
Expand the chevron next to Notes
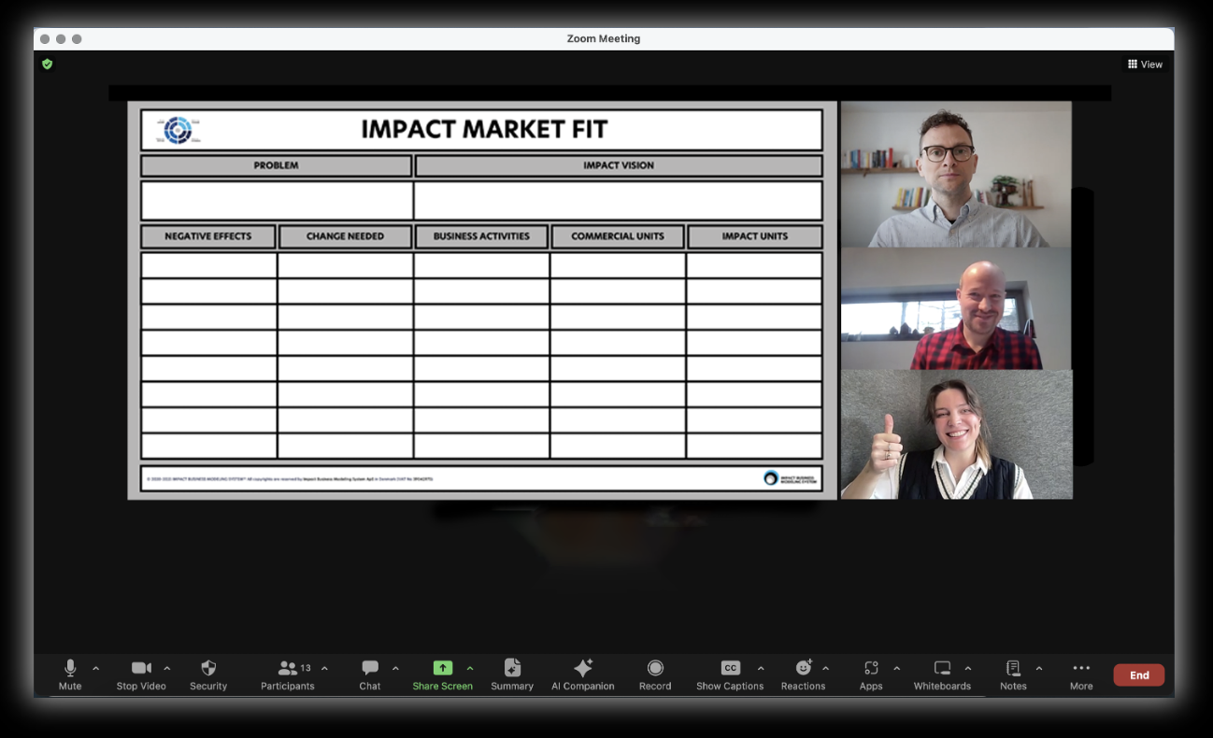click(1039, 668)
